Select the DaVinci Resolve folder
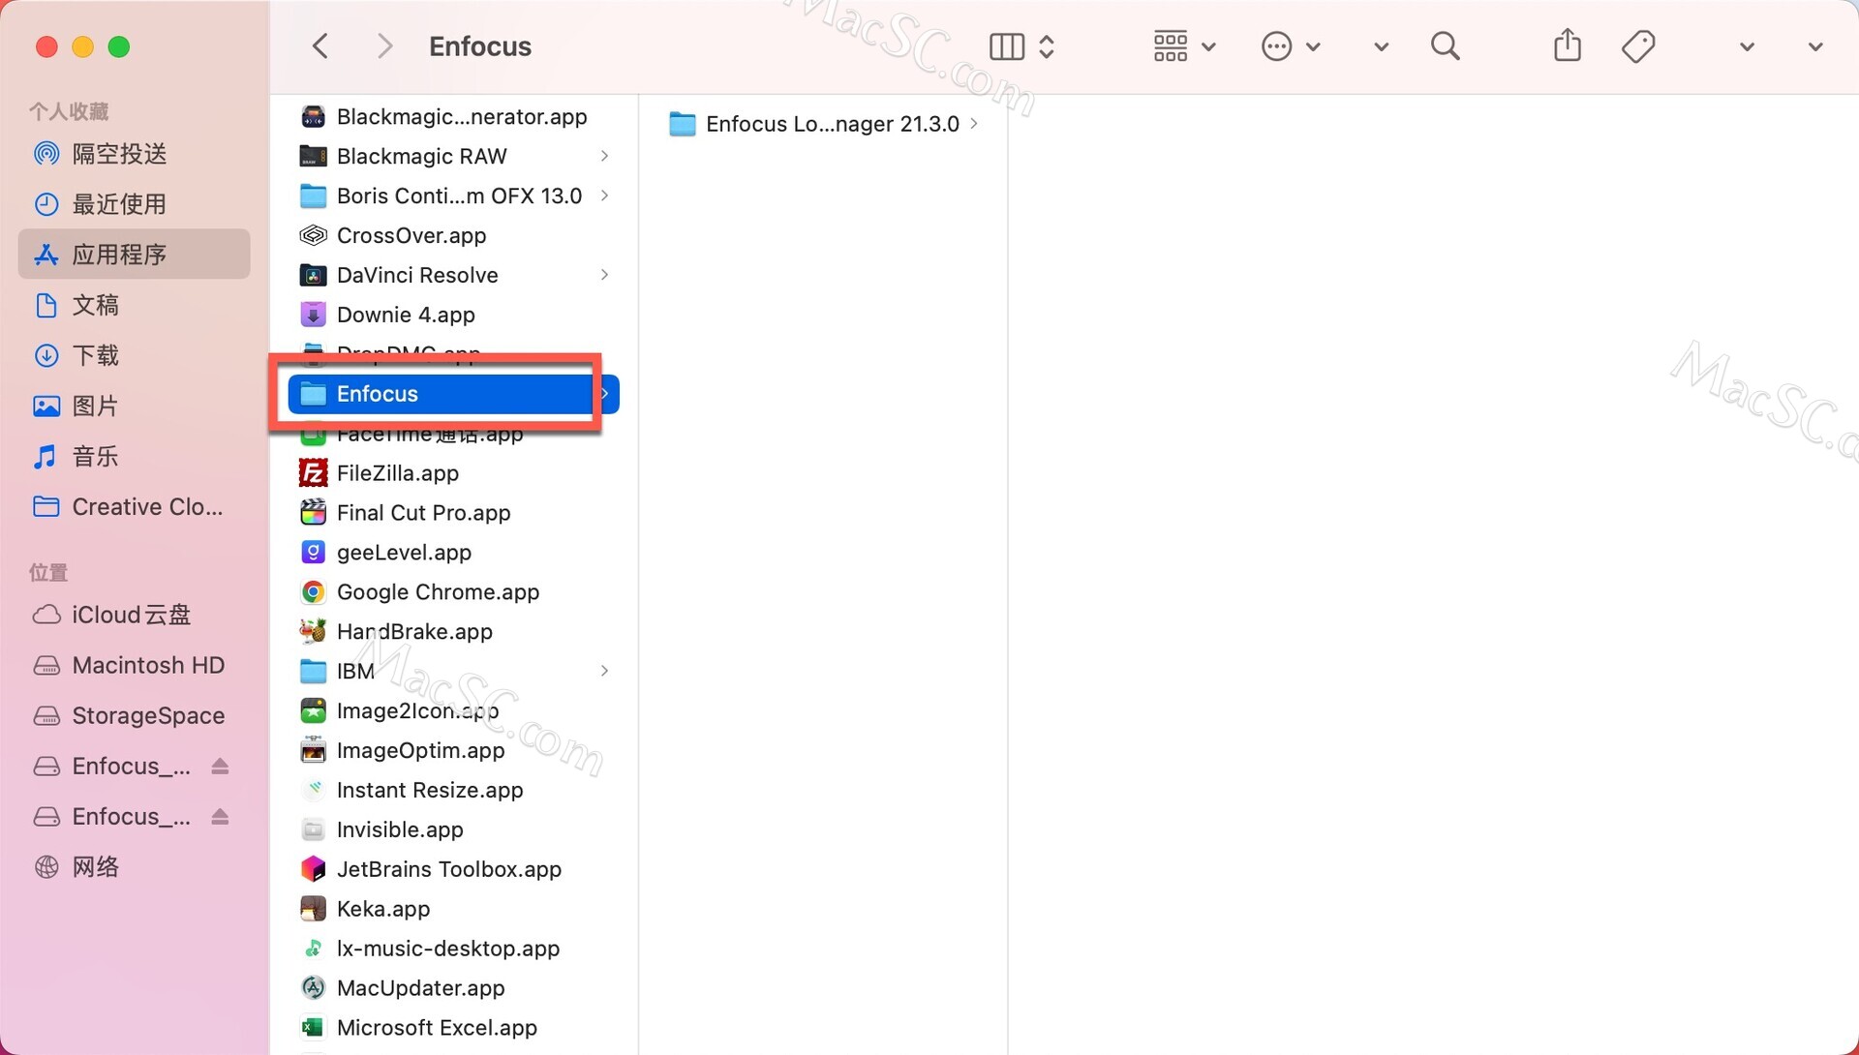The image size is (1859, 1055). click(x=453, y=275)
